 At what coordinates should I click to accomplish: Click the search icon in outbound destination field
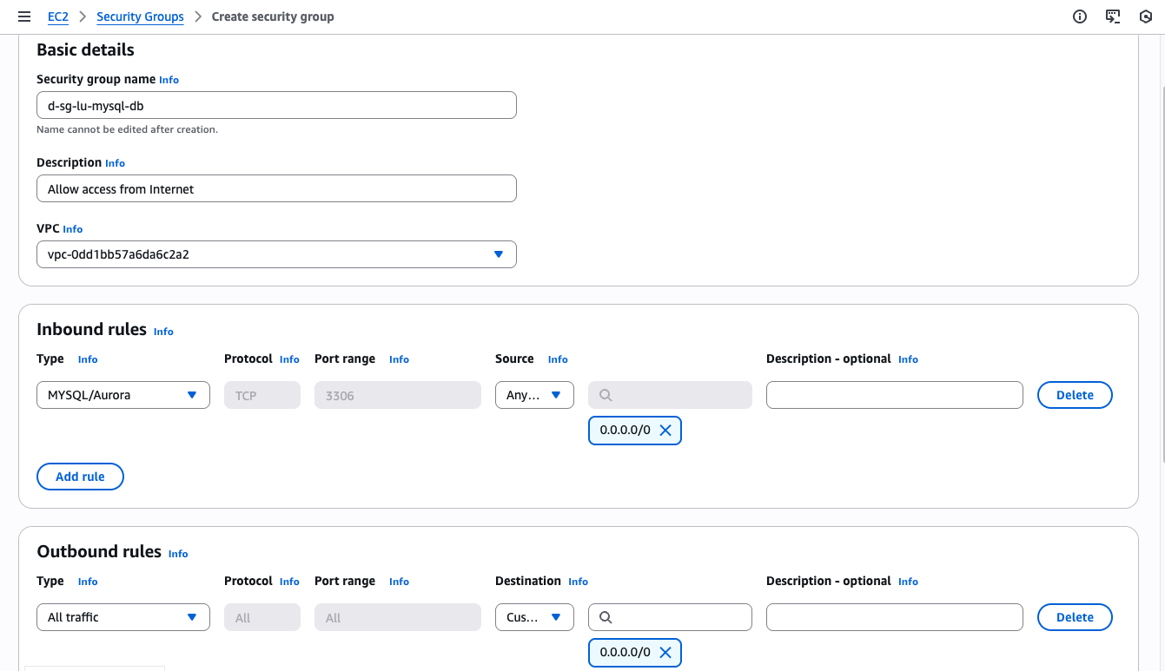[606, 617]
